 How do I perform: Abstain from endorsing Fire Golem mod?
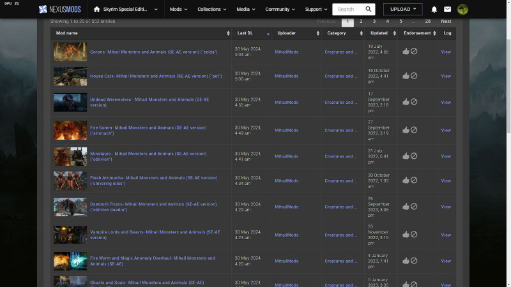point(414,130)
